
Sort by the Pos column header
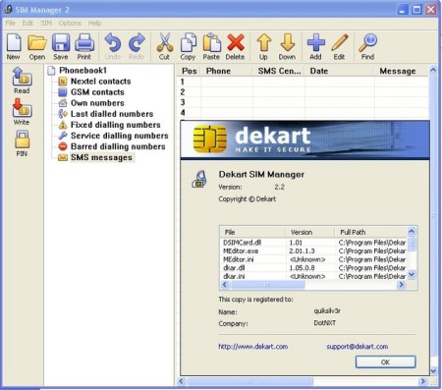(190, 71)
